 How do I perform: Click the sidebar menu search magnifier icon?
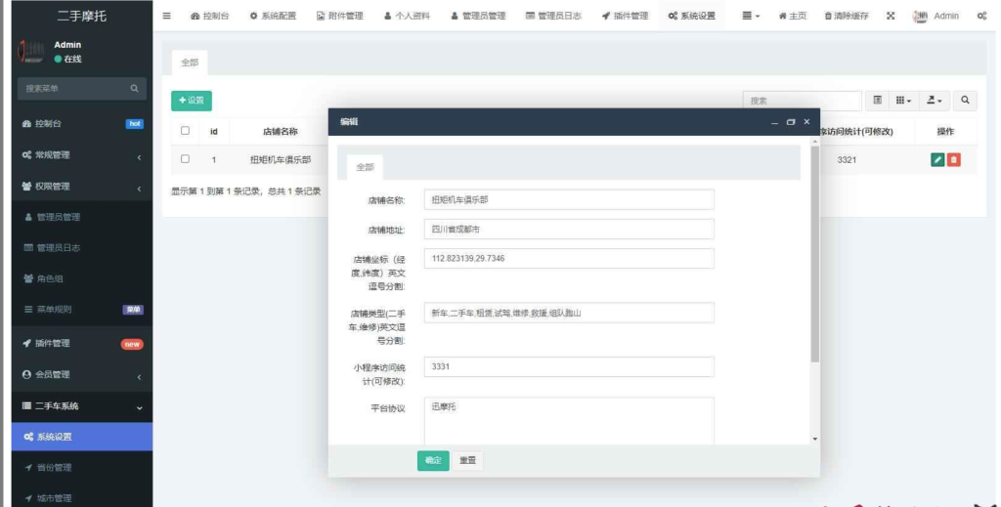[x=135, y=89]
